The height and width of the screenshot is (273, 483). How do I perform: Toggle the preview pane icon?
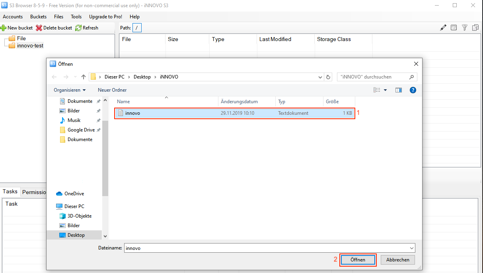pyautogui.click(x=398, y=90)
